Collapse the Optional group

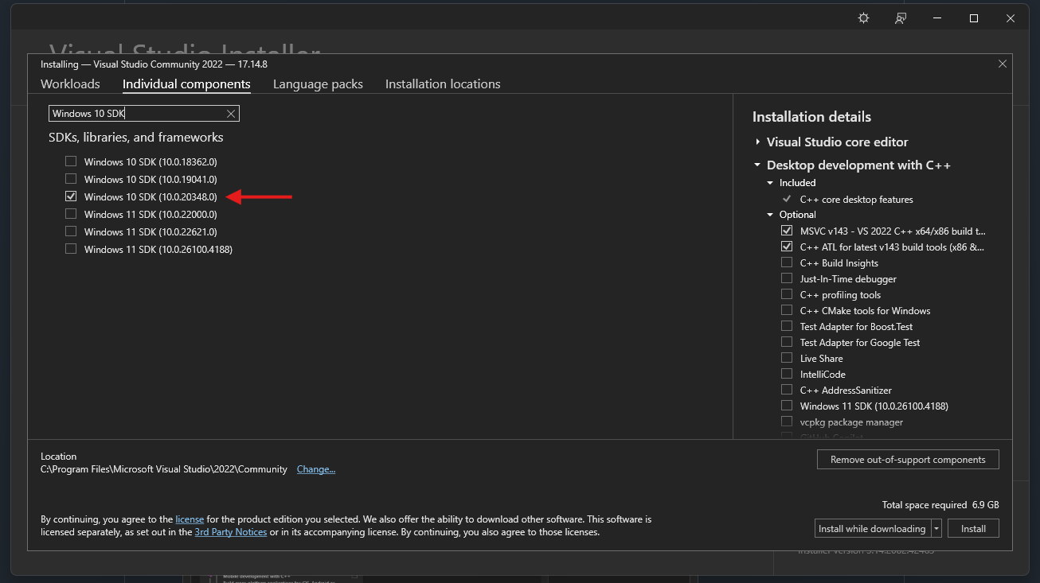(770, 215)
